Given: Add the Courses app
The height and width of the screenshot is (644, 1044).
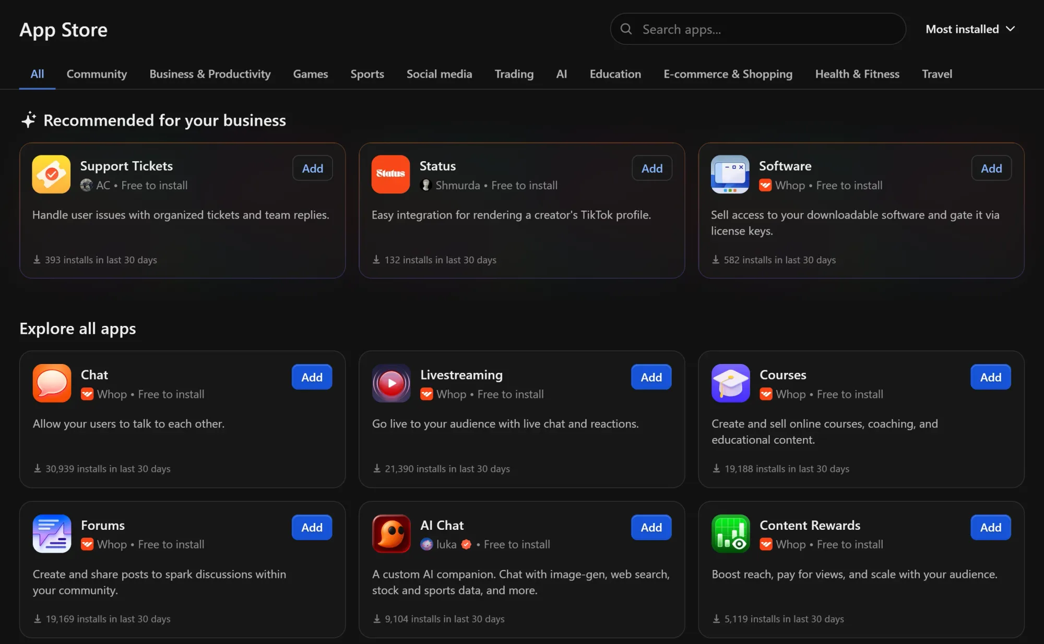Looking at the screenshot, I should tap(990, 377).
